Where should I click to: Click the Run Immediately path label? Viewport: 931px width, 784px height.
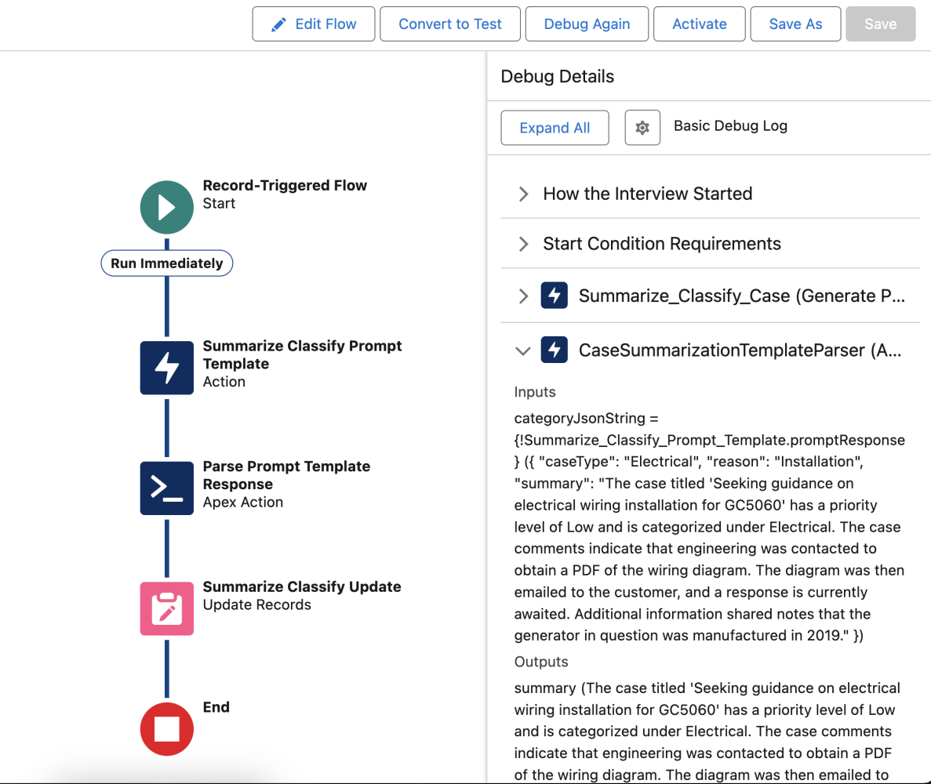click(166, 263)
